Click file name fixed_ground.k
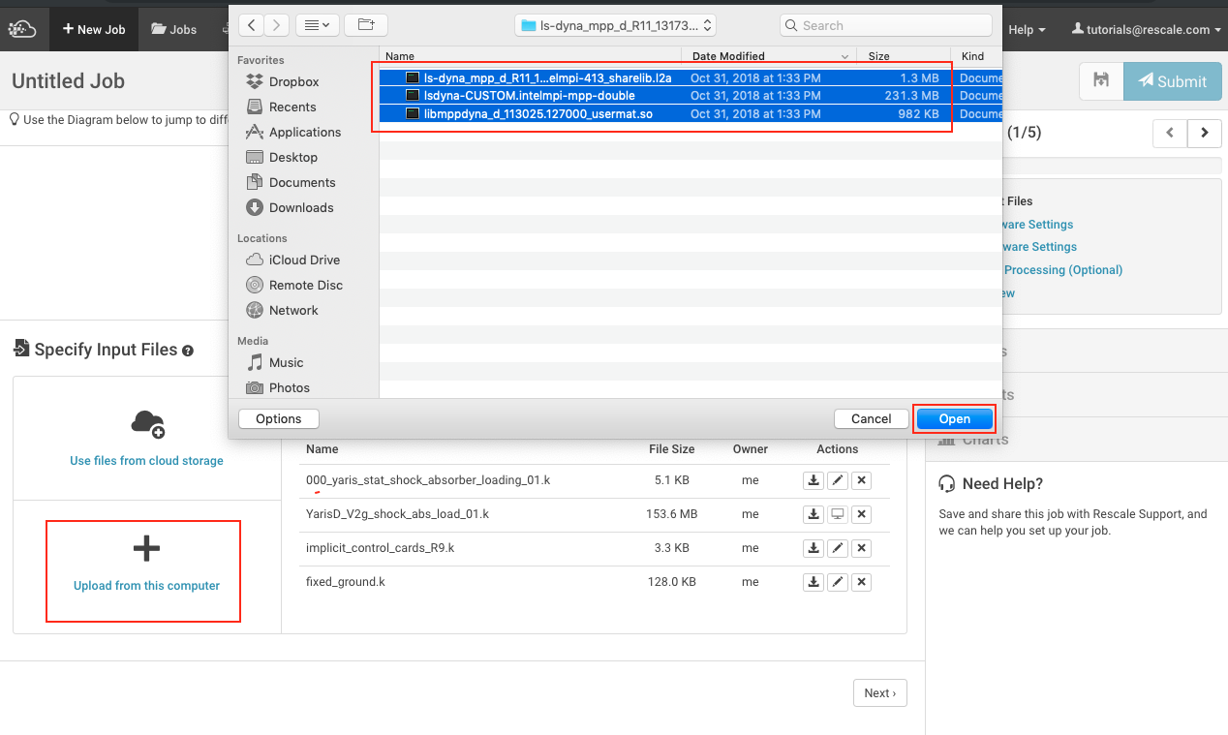The width and height of the screenshot is (1228, 735). point(346,582)
